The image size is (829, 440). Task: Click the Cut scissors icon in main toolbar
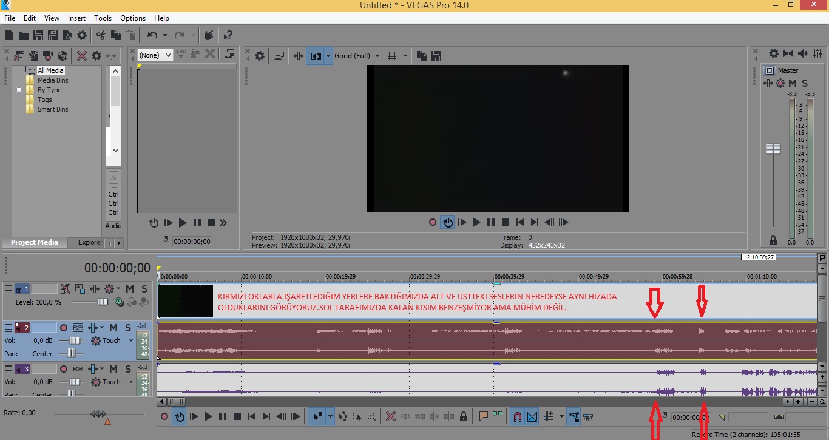pyautogui.click(x=101, y=36)
